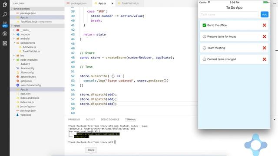Open the .gitattributes file

point(28,77)
